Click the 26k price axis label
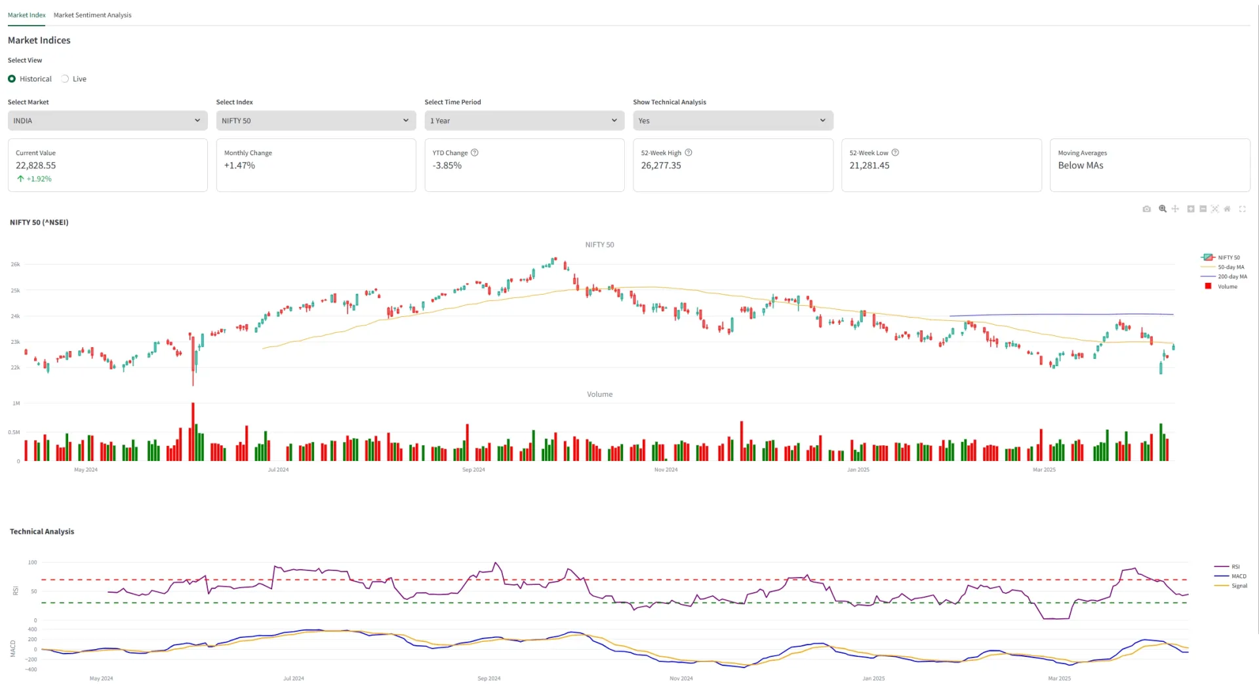Viewport: 1259px width, 687px height. [x=15, y=265]
